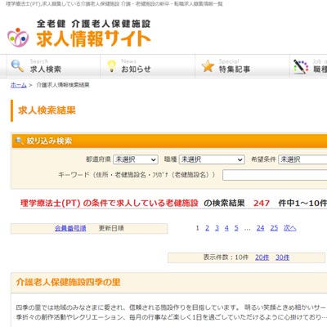Go to results page 25
The height and width of the screenshot is (327, 327).
click(274, 228)
